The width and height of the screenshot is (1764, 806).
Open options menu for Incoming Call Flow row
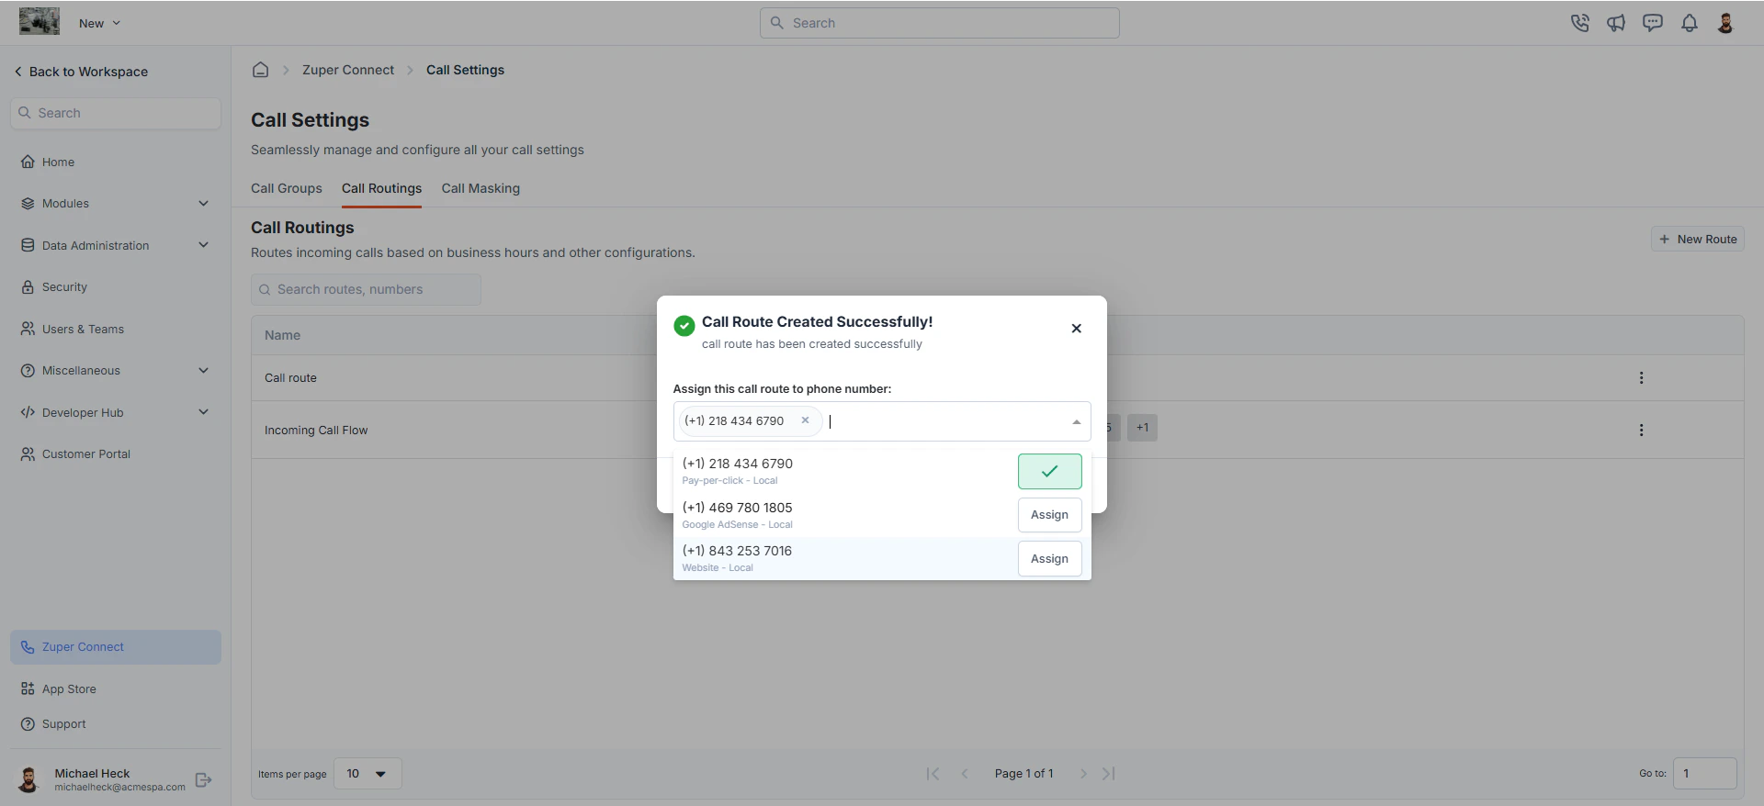tap(1641, 430)
